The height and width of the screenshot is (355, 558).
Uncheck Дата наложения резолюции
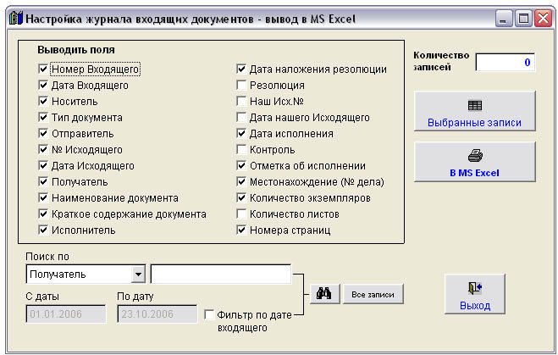click(x=241, y=69)
